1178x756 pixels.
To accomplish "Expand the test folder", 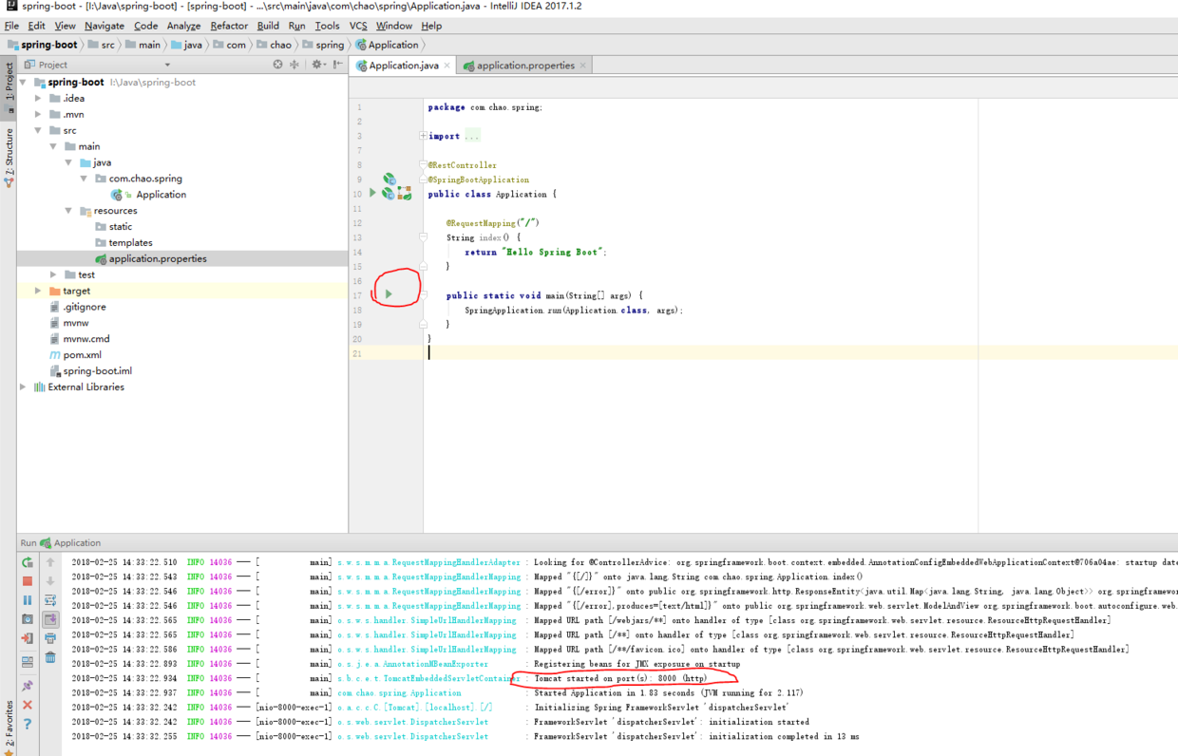I will pyautogui.click(x=54, y=274).
